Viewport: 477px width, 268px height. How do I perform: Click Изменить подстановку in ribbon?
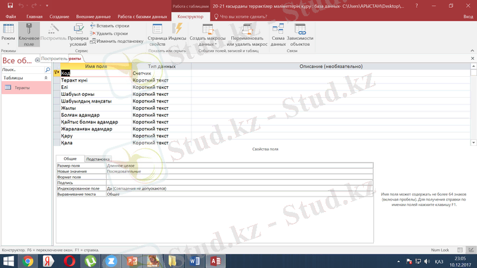(116, 41)
